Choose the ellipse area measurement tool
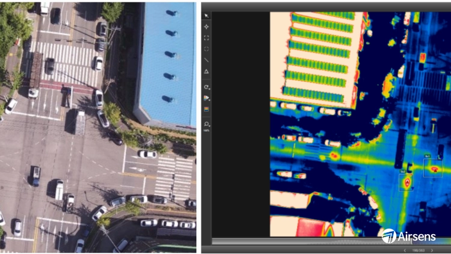The height and width of the screenshot is (254, 451). pos(206,49)
